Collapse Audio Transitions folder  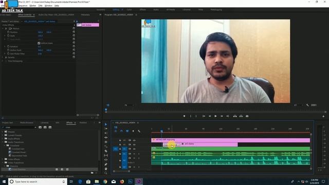(3, 142)
